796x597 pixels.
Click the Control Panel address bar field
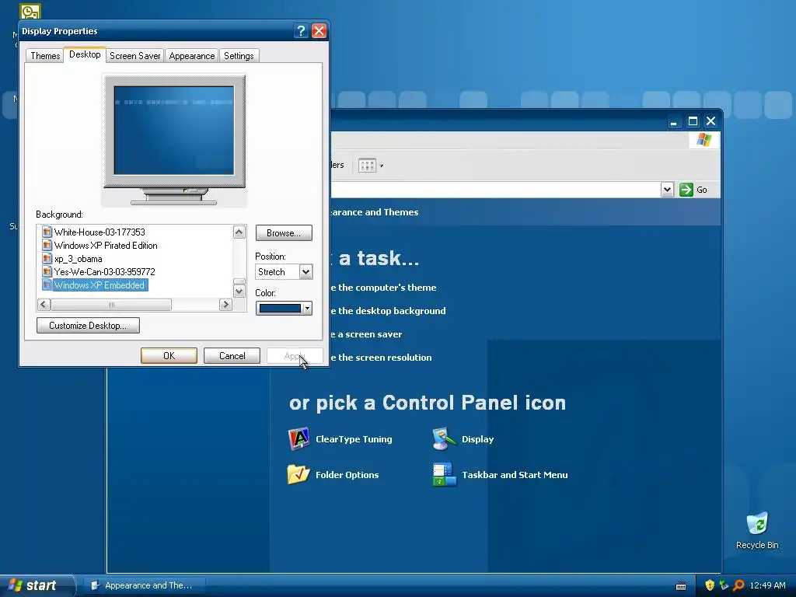495,190
